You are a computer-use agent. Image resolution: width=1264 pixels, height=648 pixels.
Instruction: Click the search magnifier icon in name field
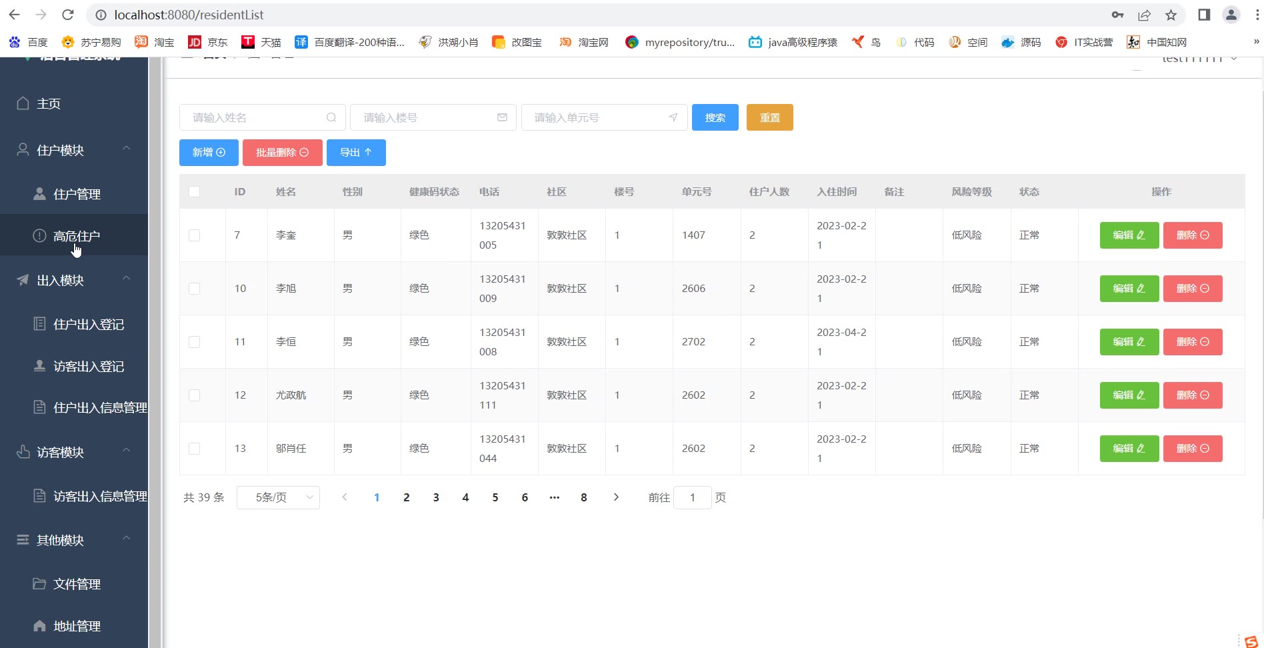[331, 117]
